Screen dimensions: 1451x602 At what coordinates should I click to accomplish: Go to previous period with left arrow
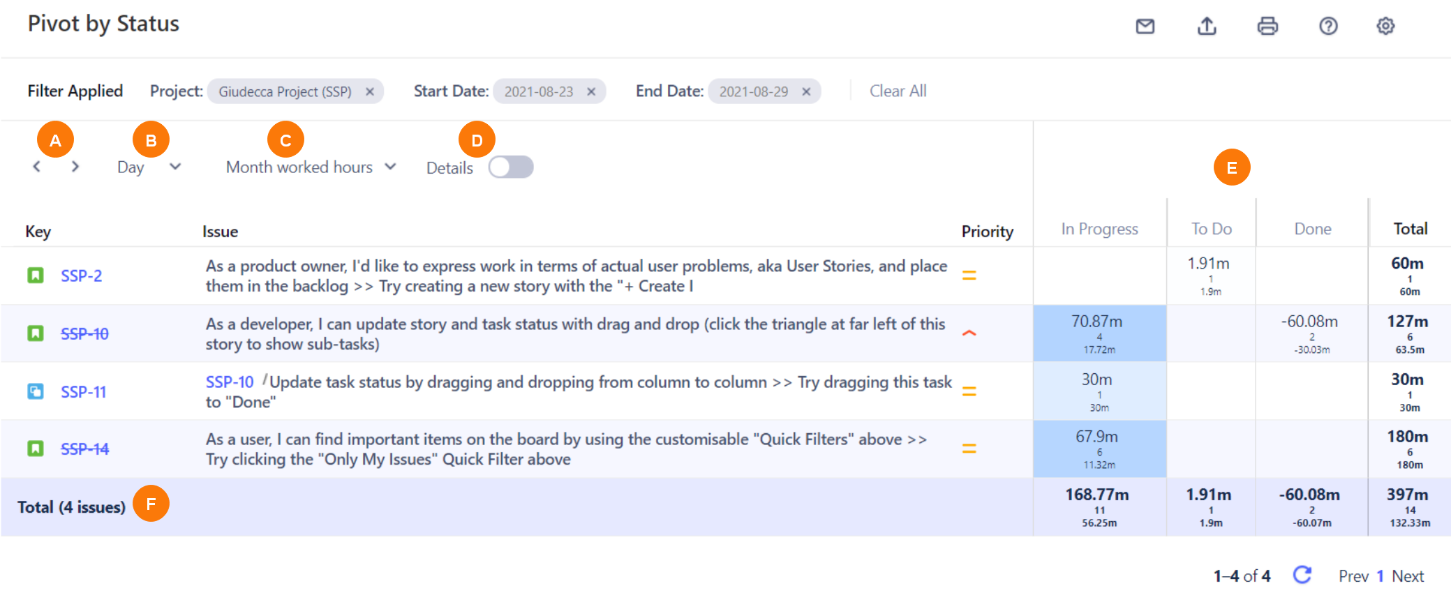[37, 167]
